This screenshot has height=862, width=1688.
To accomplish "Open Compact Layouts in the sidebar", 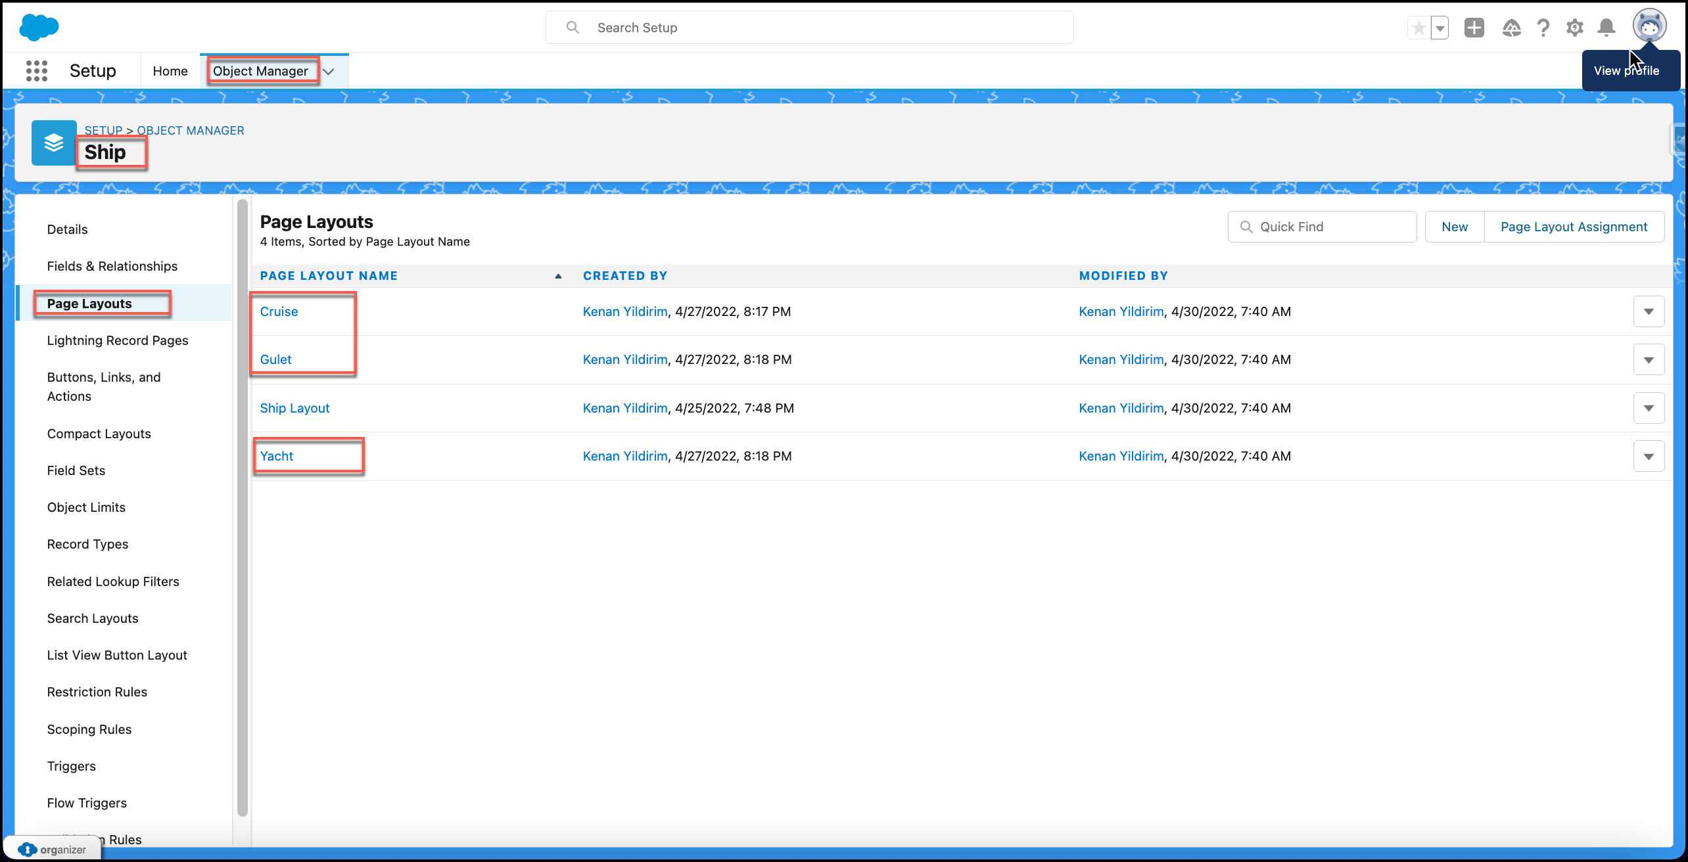I will [x=99, y=434].
